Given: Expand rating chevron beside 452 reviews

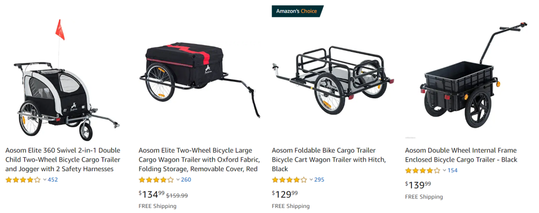Looking at the screenshot, I should pyautogui.click(x=45, y=180).
